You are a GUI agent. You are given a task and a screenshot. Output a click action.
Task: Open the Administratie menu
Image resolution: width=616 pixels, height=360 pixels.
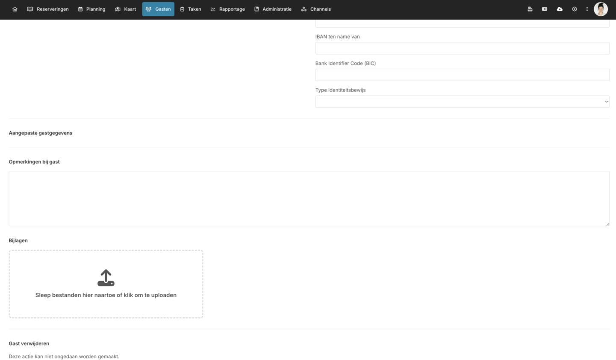tap(273, 9)
